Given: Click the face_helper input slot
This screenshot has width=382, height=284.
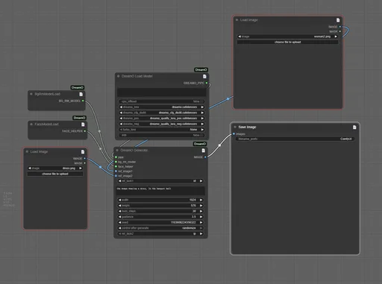Looking at the screenshot, I should coord(116,166).
